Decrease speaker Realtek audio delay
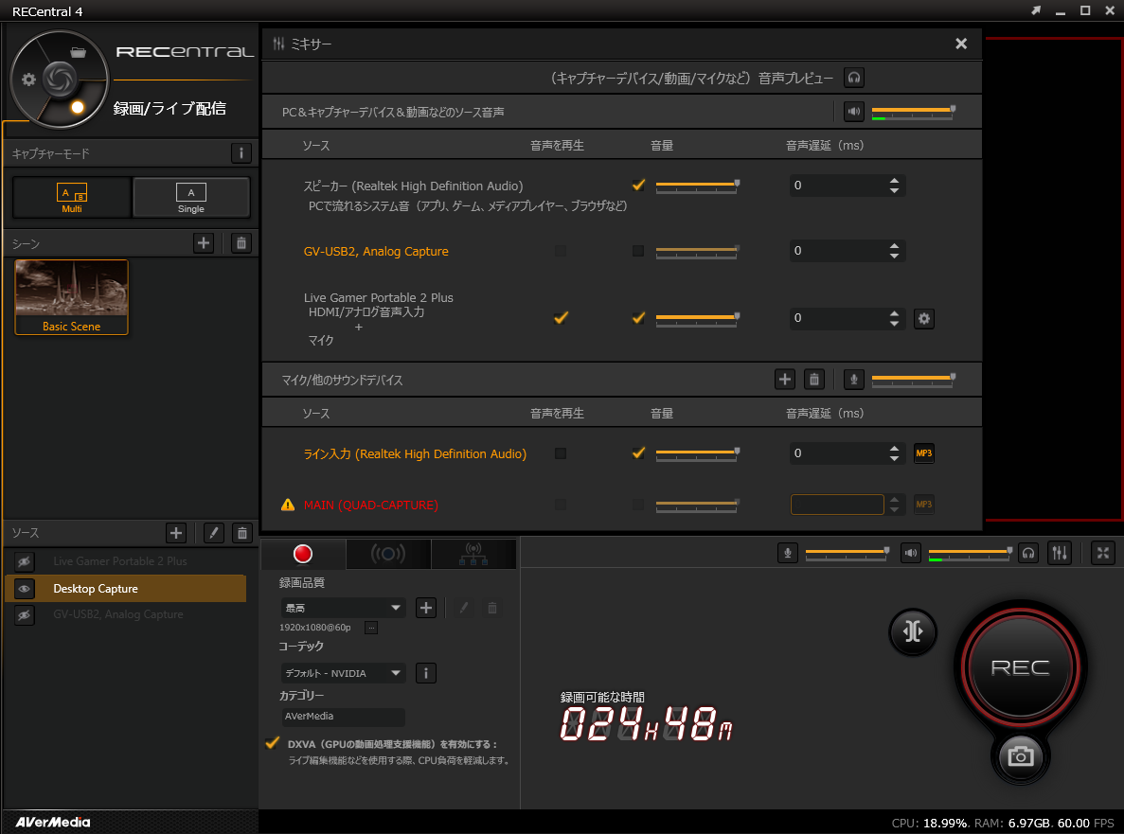The height and width of the screenshot is (834, 1124). 894,190
